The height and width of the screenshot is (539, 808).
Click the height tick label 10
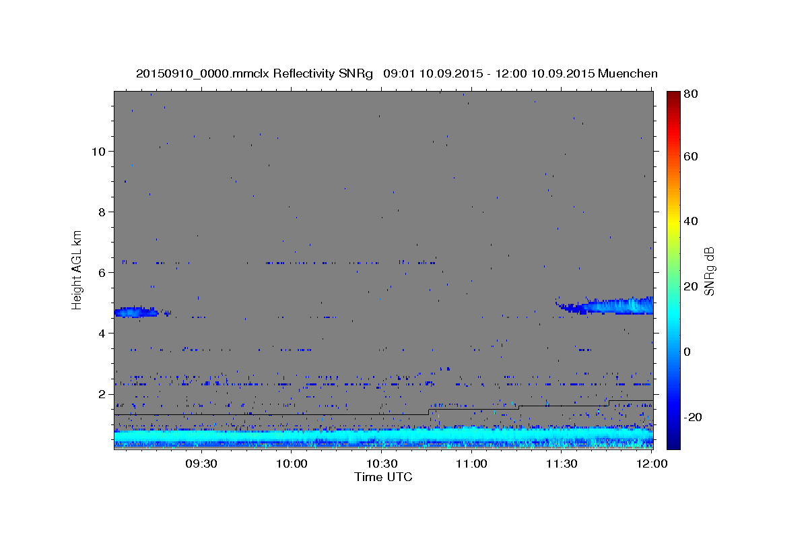[x=98, y=151]
